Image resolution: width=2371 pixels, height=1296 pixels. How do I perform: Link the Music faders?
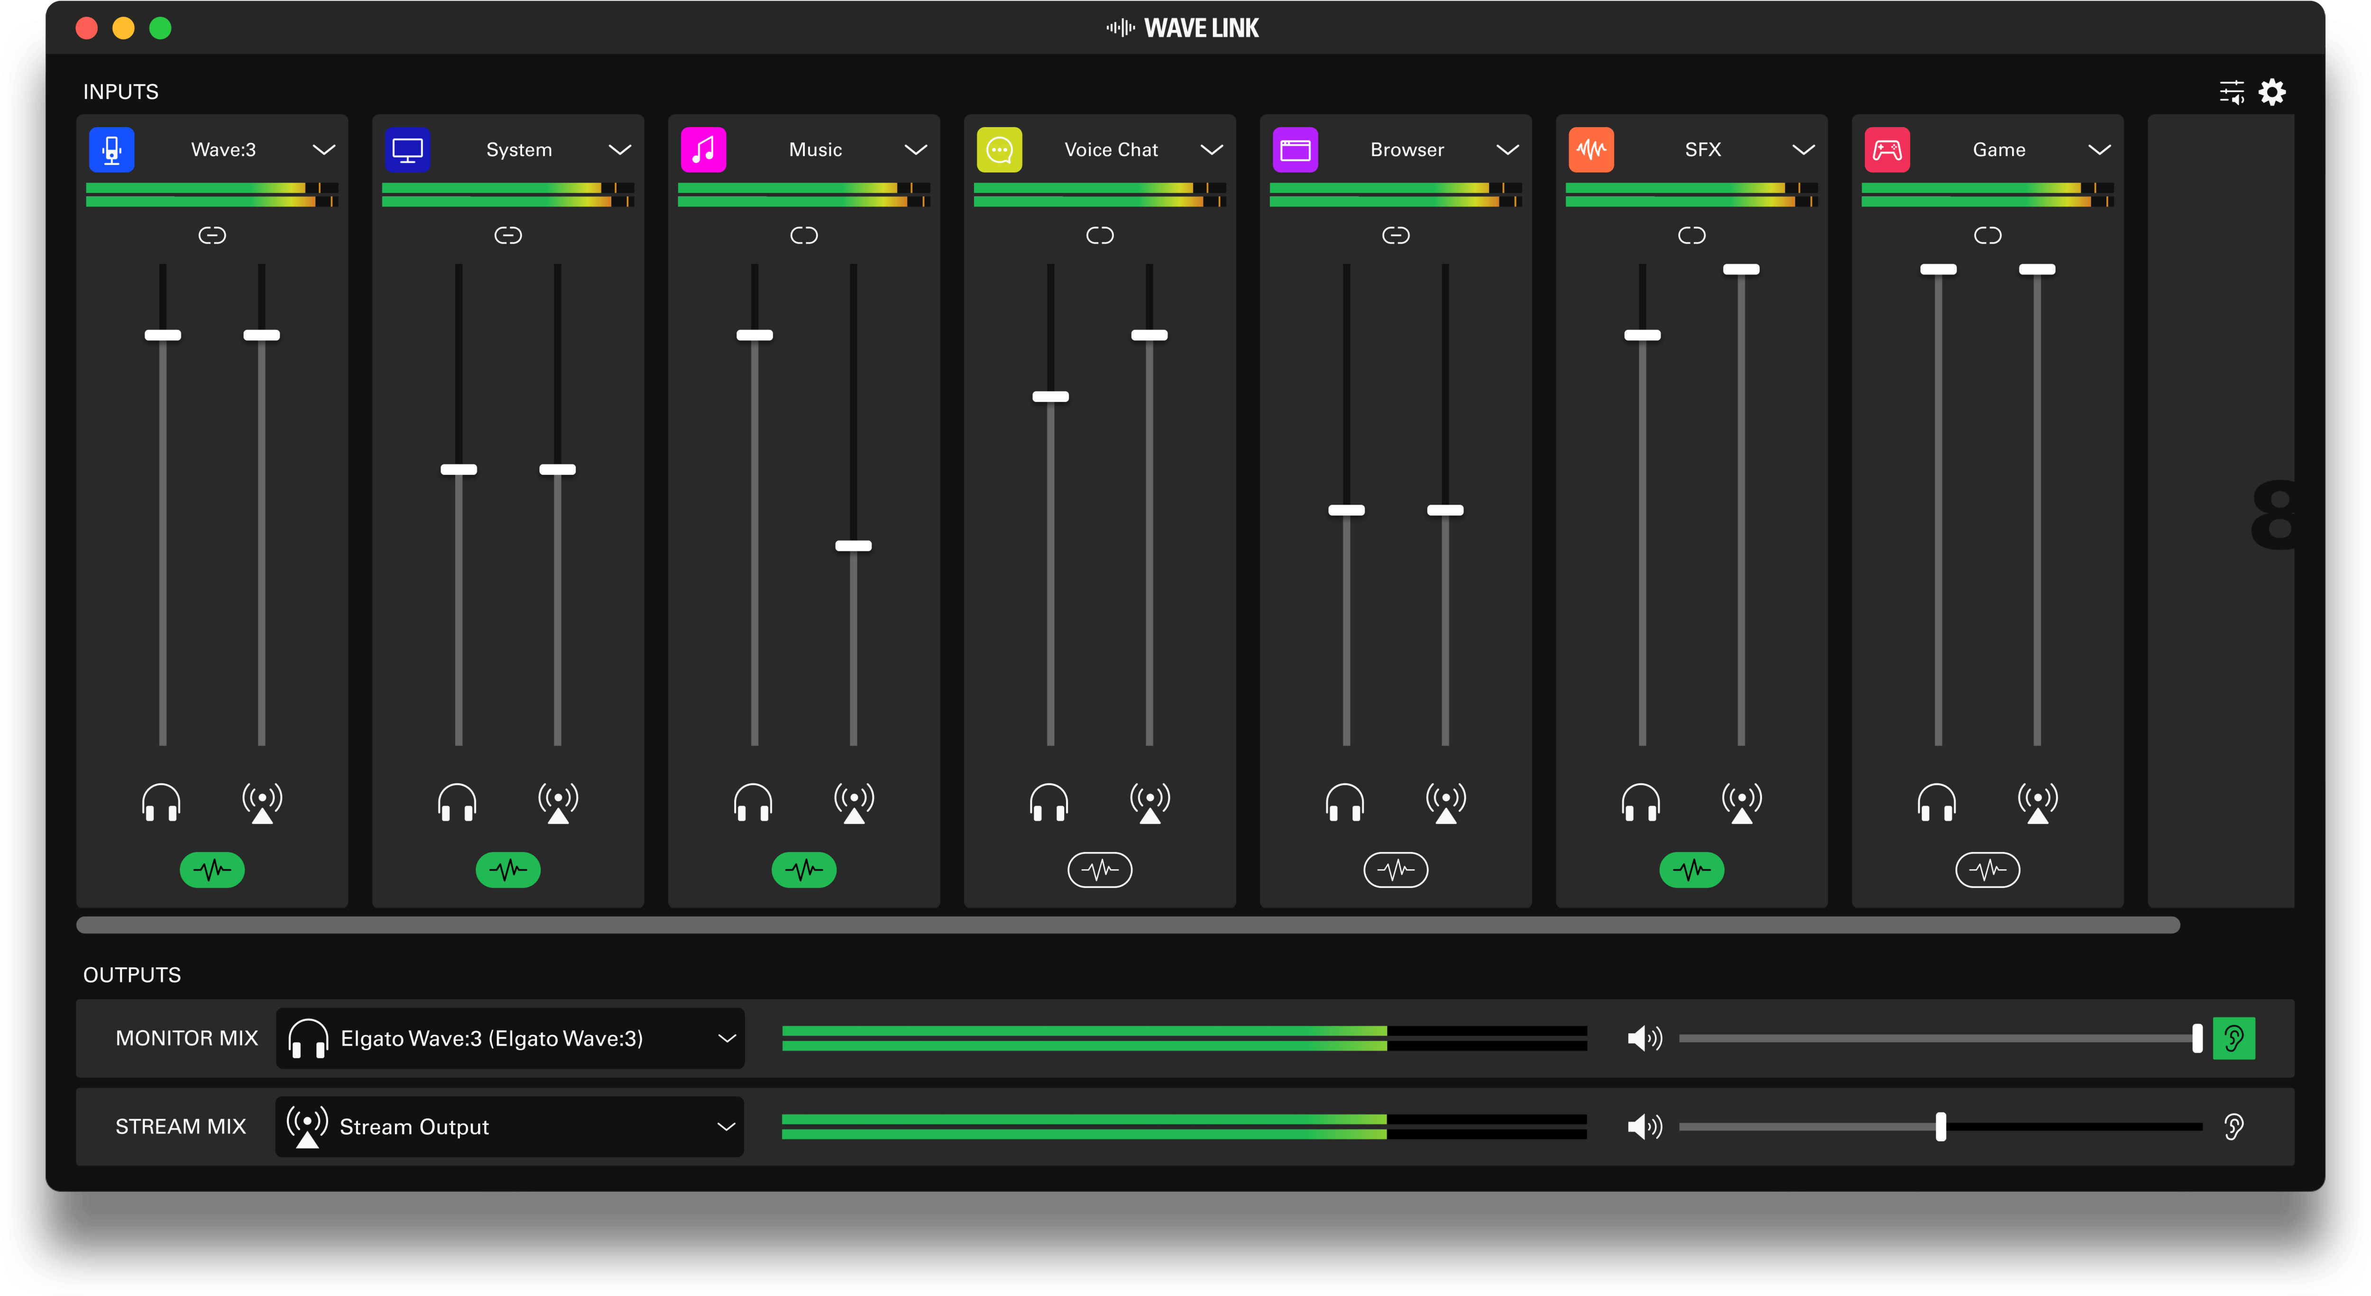coord(803,236)
